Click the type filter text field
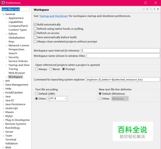161x149 pixels. tap(15, 9)
